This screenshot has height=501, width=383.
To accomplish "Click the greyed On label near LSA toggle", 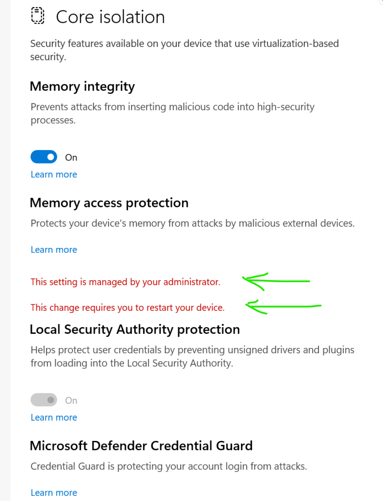I will 71,401.
